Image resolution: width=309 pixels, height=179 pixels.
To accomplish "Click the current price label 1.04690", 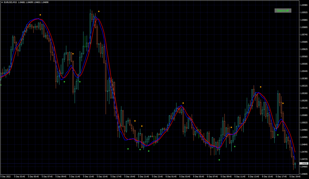I will 304,164.
